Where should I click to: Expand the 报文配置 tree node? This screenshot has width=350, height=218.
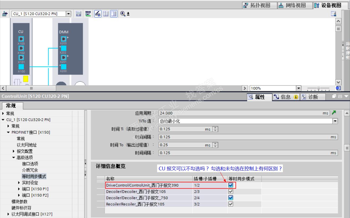pos(14,151)
